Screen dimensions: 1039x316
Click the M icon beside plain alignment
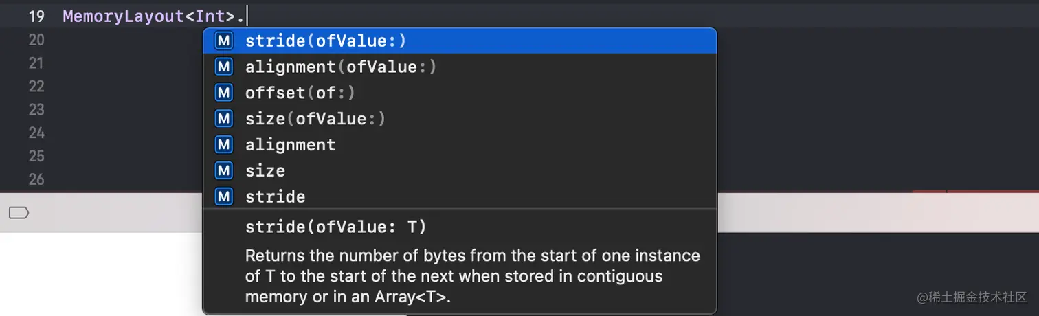click(224, 145)
